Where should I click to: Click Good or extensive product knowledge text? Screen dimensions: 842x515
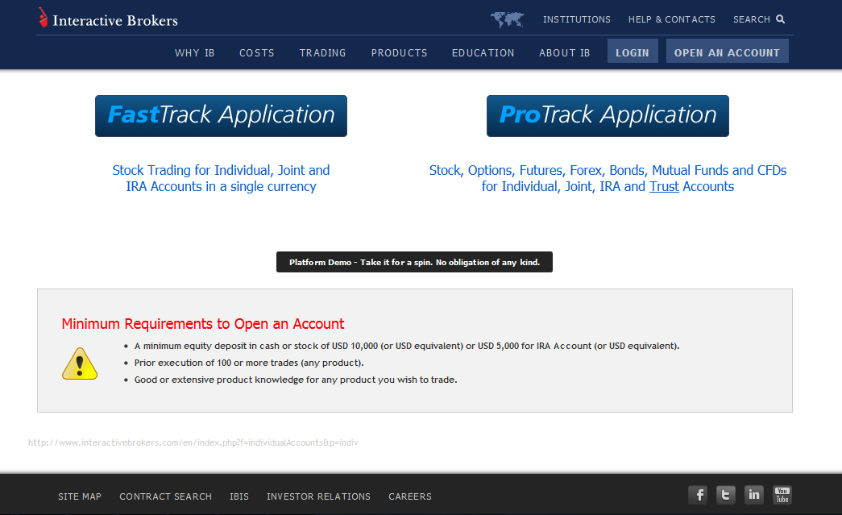click(x=296, y=380)
